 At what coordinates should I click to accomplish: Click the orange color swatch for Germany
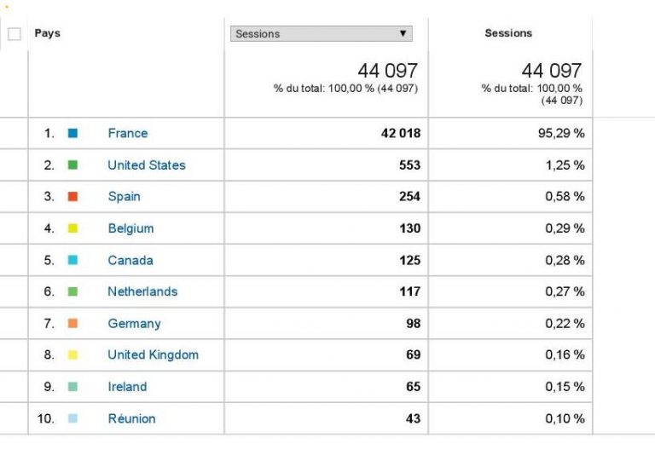click(x=72, y=324)
